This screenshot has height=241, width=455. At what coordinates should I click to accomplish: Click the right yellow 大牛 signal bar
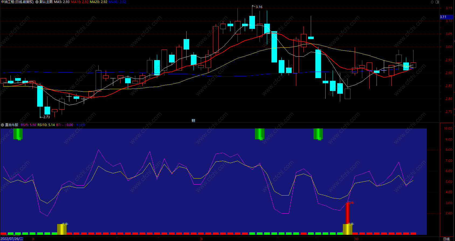pyautogui.click(x=347, y=229)
